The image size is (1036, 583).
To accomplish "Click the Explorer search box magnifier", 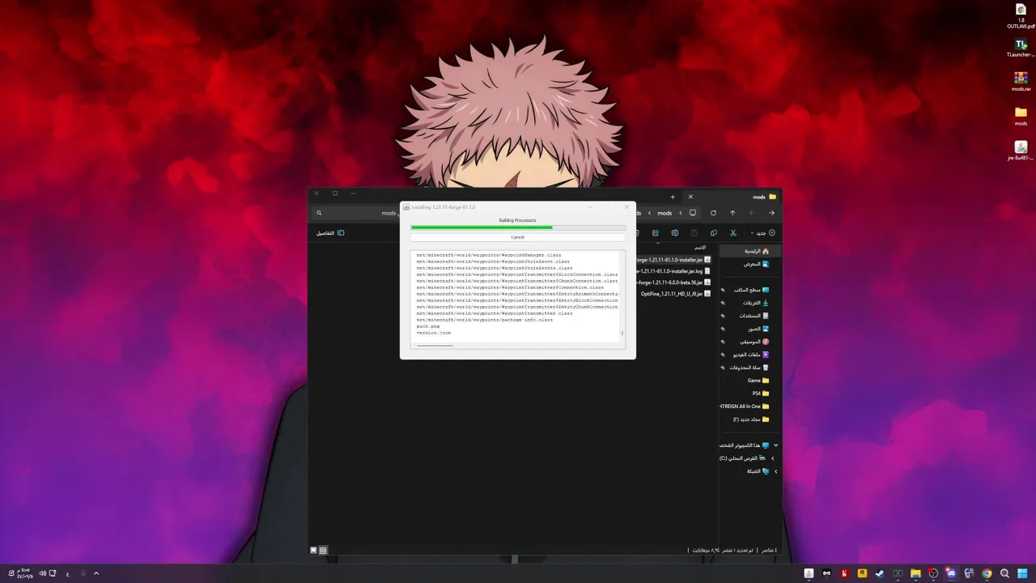I will (x=320, y=213).
